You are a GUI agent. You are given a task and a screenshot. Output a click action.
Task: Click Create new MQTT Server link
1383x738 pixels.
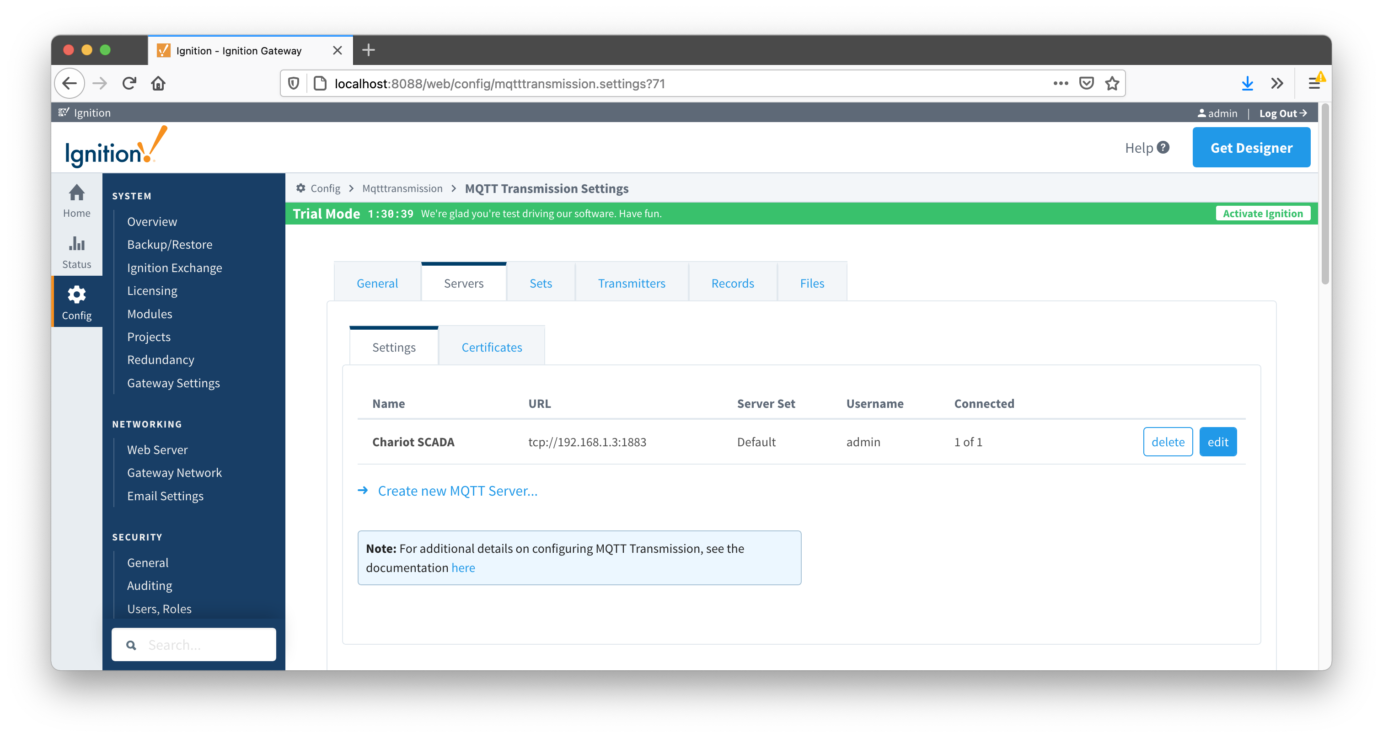[457, 491]
